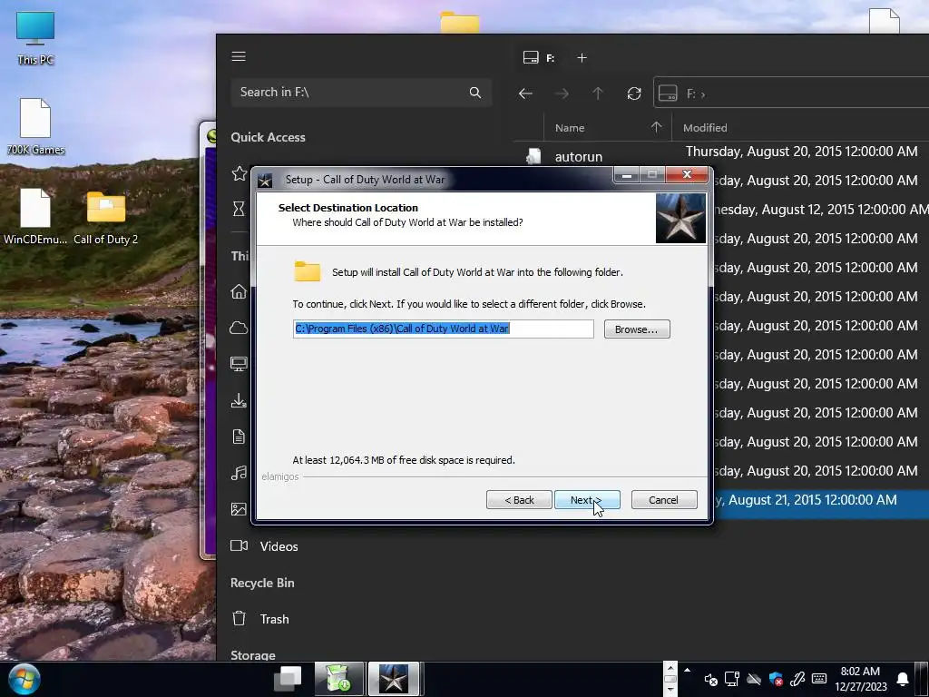The height and width of the screenshot is (697, 929).
Task: Open a new tab with plus
Action: [x=582, y=57]
